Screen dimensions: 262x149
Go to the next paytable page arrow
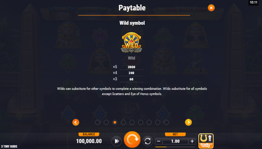click(188, 122)
